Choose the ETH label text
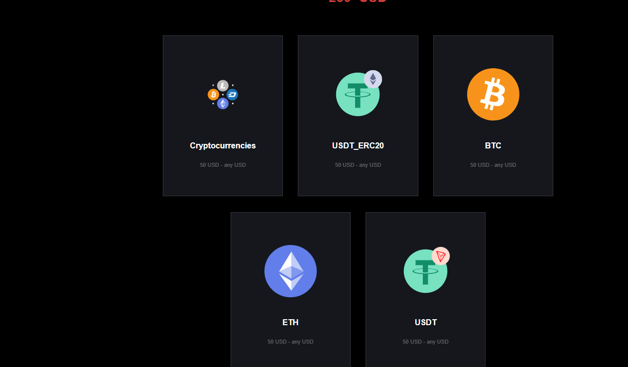This screenshot has width=628, height=367. click(290, 322)
